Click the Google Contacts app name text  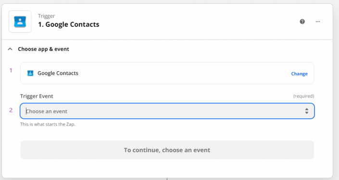pyautogui.click(x=58, y=73)
